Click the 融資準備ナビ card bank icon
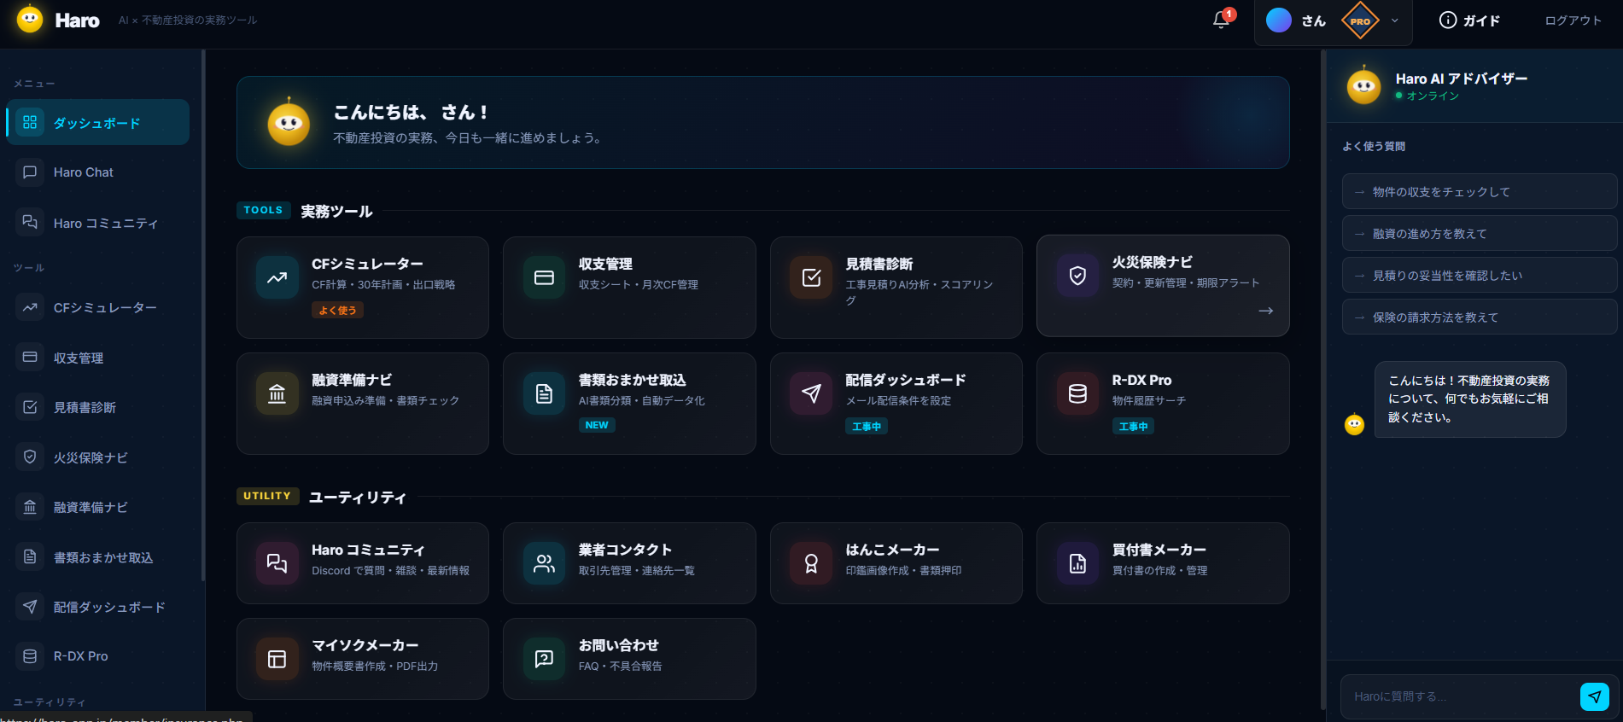This screenshot has width=1623, height=722. coord(277,393)
